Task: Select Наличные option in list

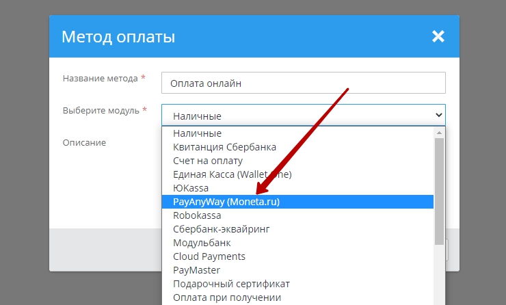Action: (x=198, y=133)
